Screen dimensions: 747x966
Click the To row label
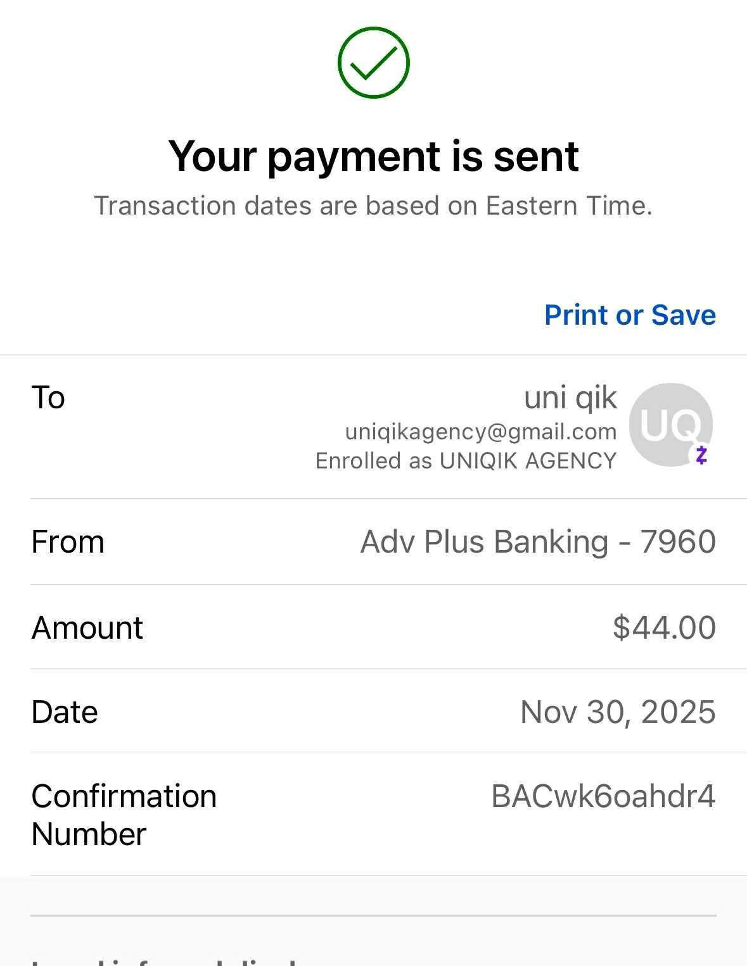(48, 398)
